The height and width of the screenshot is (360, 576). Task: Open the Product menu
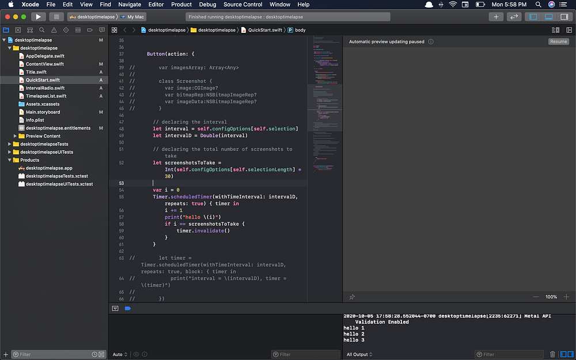click(181, 5)
